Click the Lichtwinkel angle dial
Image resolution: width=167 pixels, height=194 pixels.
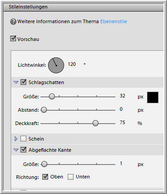[x=56, y=65]
